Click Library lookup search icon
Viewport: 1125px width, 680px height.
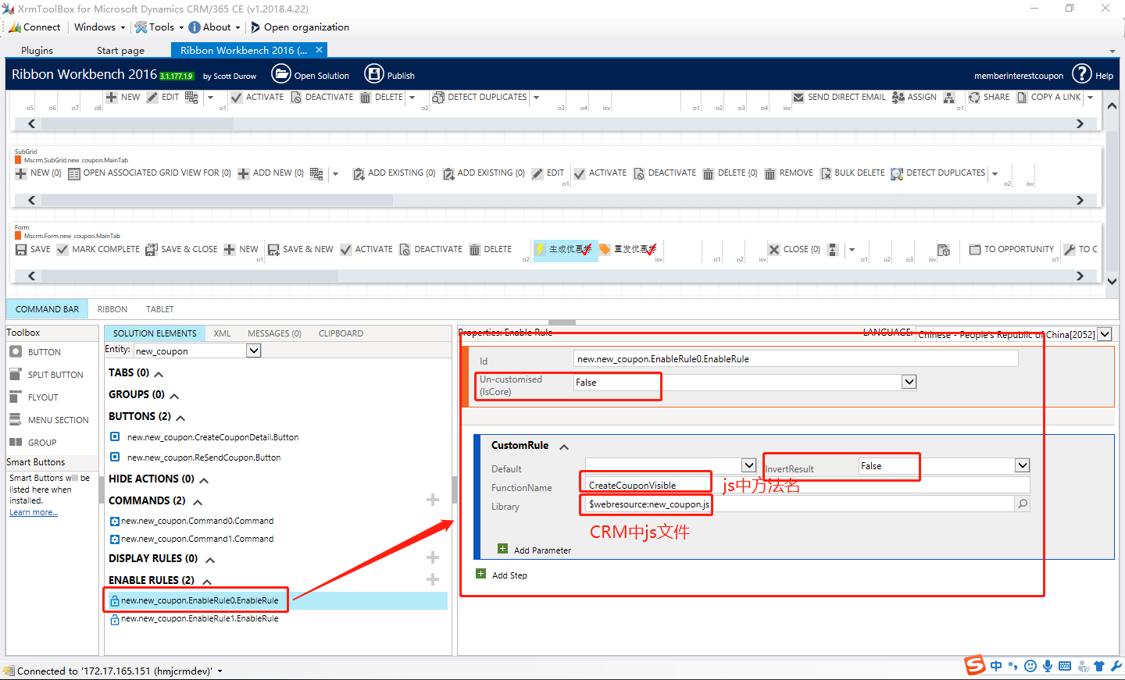click(1022, 504)
